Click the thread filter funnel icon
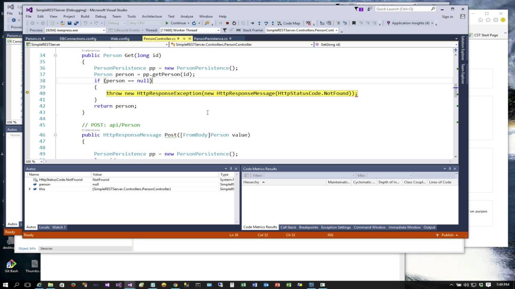The image size is (515, 289). click(x=225, y=30)
